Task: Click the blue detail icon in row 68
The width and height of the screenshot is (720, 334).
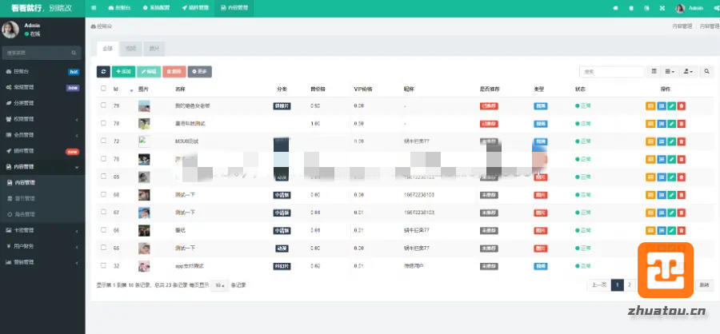Action: coord(661,194)
